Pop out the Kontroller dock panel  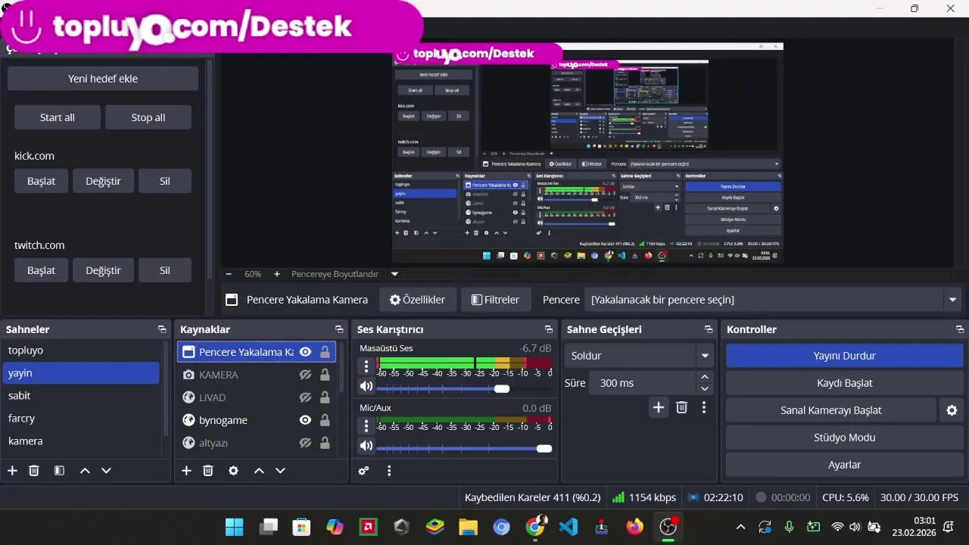click(960, 329)
